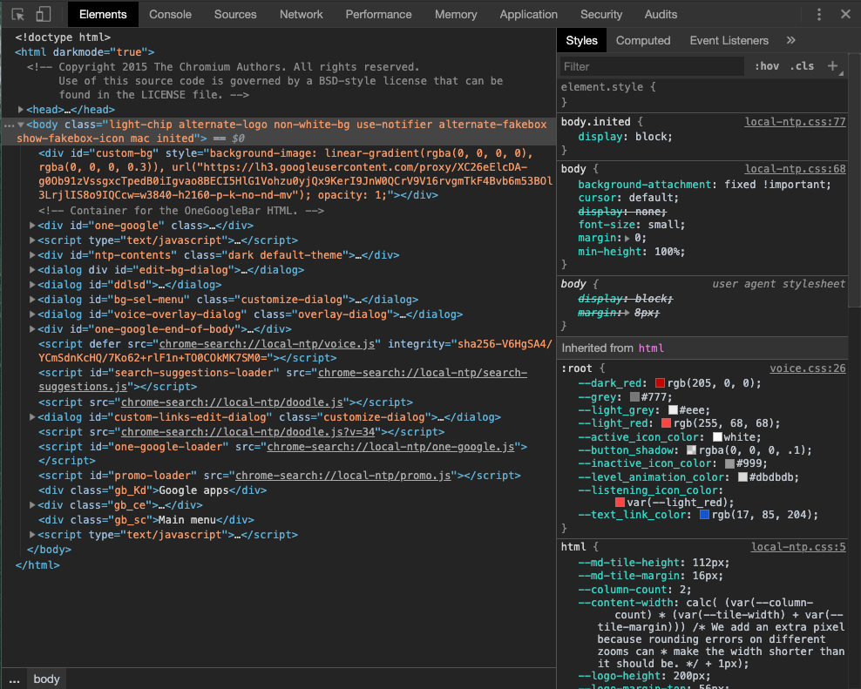Follow the chrome-search voice.js script link
This screenshot has width=861, height=689.
pyautogui.click(x=267, y=344)
